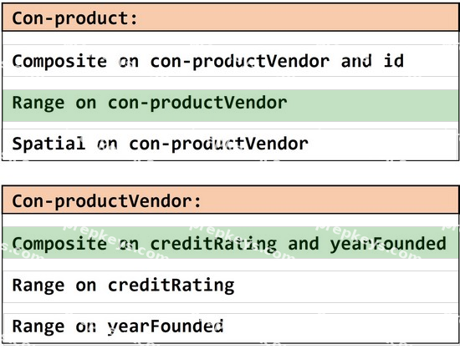Click the word yearFounded in the composite option
This screenshot has width=460, height=349.
(x=388, y=244)
